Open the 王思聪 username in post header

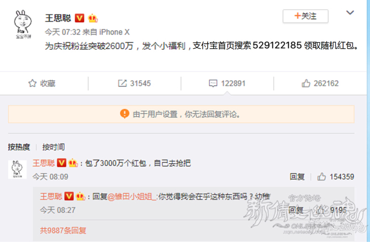[x=58, y=18]
